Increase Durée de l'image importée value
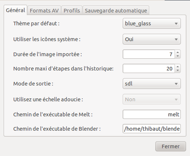This screenshot has width=190, height=156. (178, 52)
